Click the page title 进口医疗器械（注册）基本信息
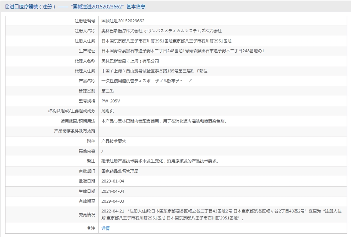 coord(77,7)
